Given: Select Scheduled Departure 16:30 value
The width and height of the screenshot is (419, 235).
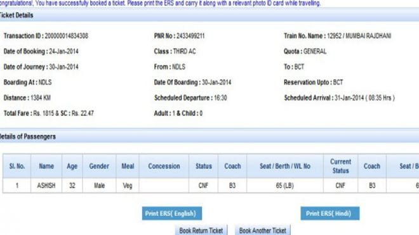Looking at the screenshot, I should point(220,98).
